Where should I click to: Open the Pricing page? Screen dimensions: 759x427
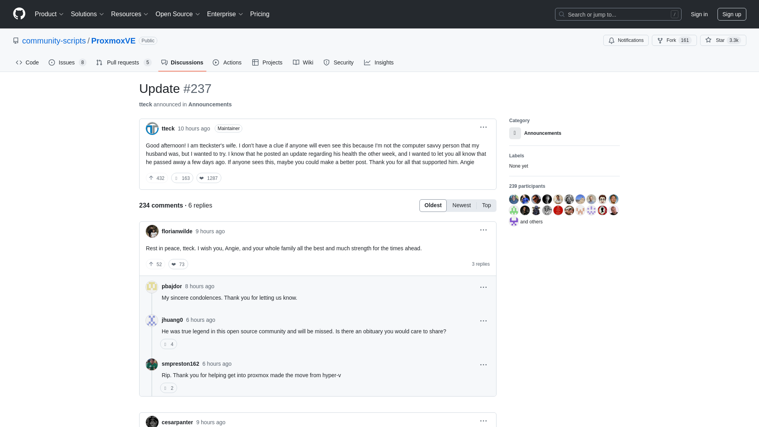point(260,14)
